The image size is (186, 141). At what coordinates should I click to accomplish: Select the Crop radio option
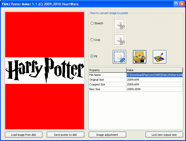point(95,40)
